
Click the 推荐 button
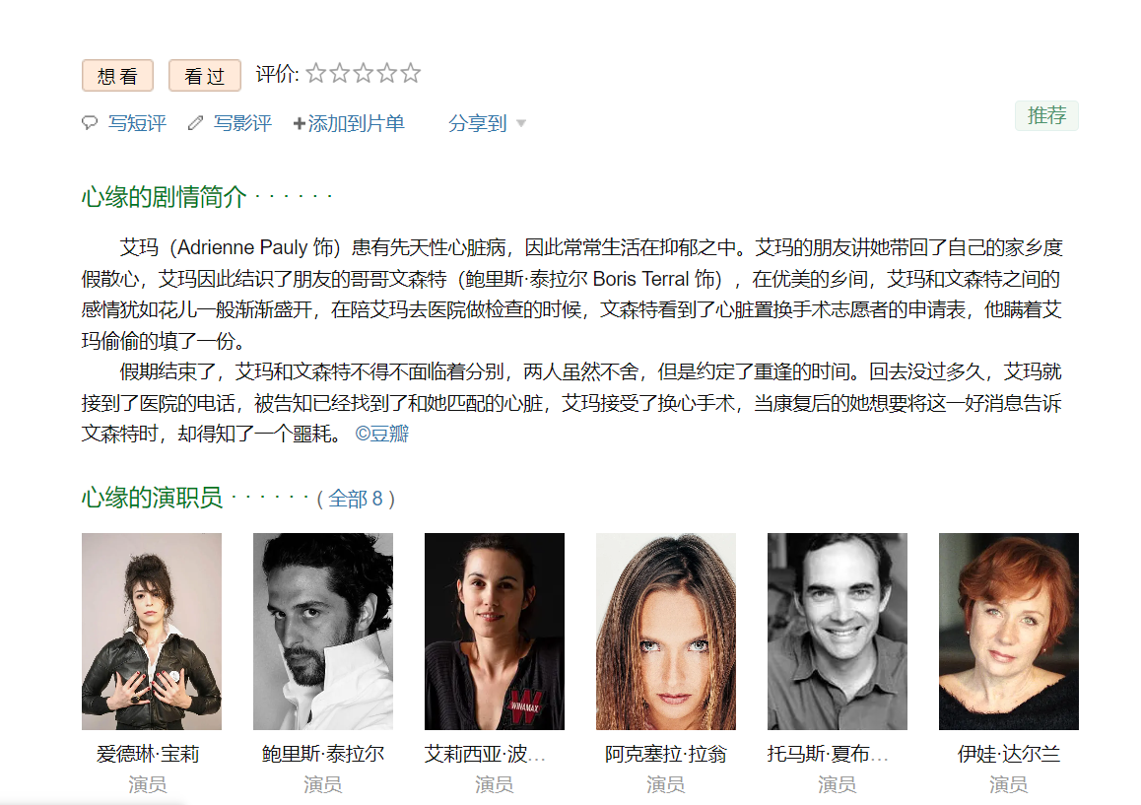1046,115
